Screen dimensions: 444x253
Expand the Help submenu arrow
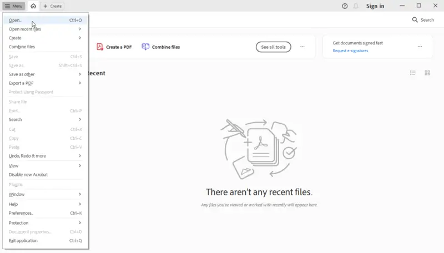(x=80, y=204)
